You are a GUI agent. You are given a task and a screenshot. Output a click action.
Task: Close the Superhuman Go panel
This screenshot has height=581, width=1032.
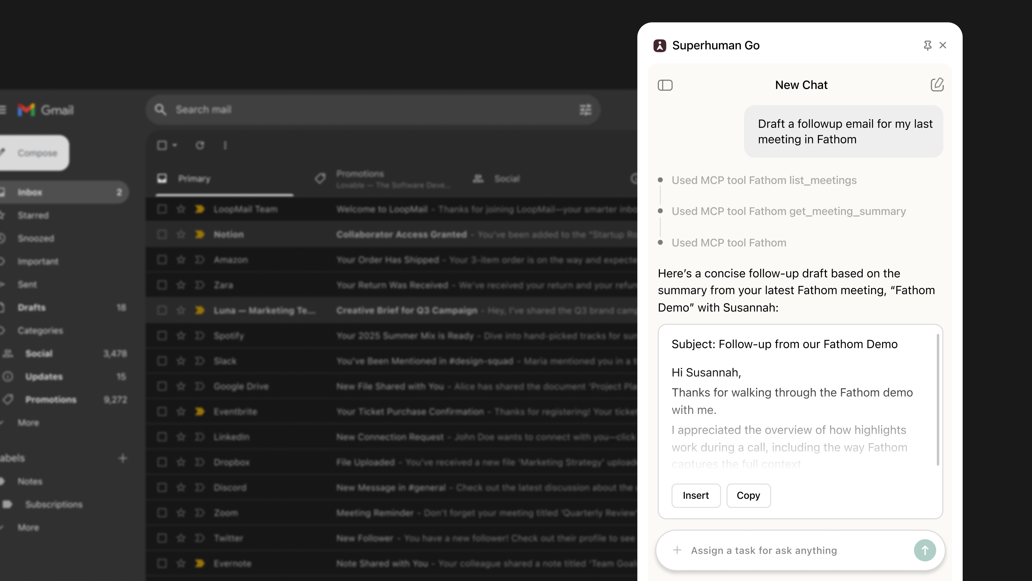pos(943,45)
